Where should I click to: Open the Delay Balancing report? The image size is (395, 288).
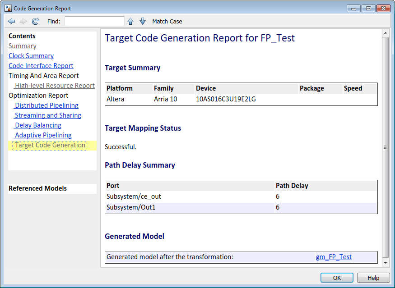pos(38,125)
